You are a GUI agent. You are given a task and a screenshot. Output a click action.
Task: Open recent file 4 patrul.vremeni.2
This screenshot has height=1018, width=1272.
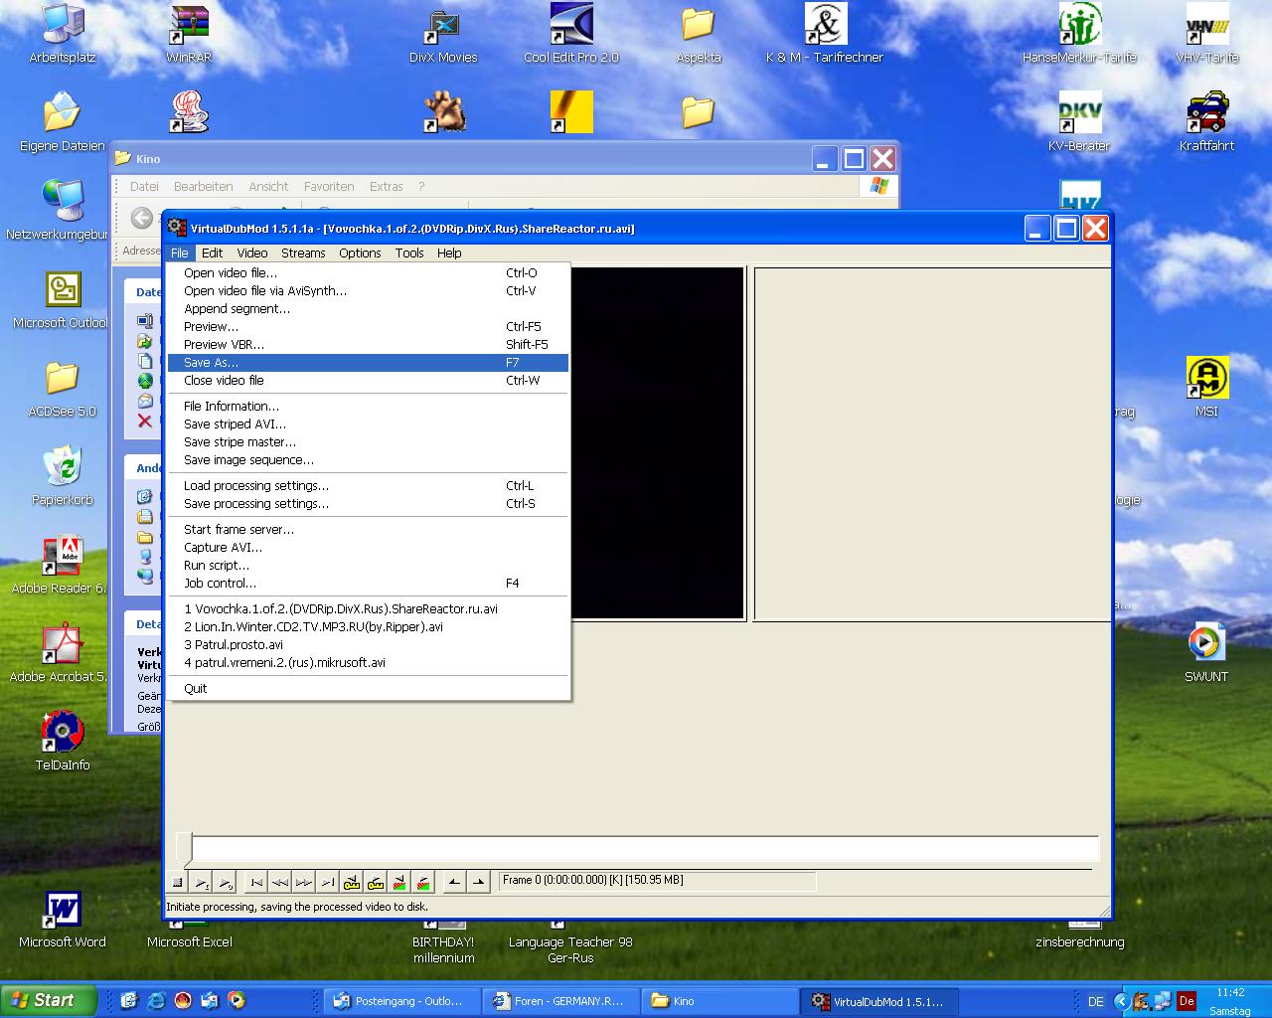click(x=368, y=663)
